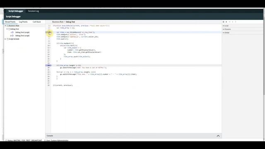The height and width of the screenshot is (149, 265).
Task: Set breakpoint on line 15 number
Action: [x=48, y=57]
